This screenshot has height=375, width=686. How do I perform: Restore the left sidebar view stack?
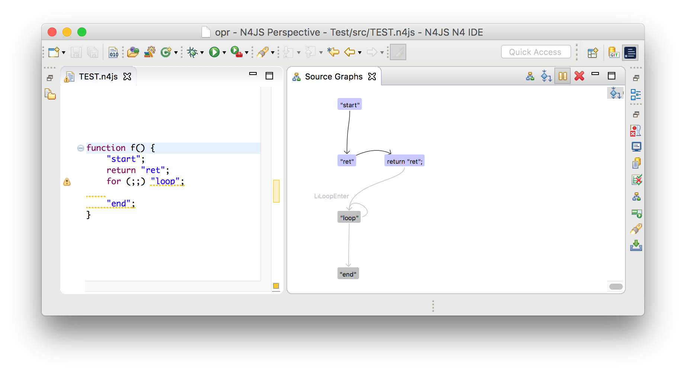50,78
